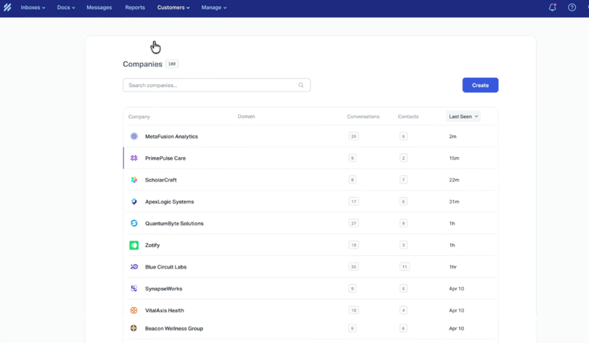
Task: Expand the Manage menu
Action: (x=213, y=7)
